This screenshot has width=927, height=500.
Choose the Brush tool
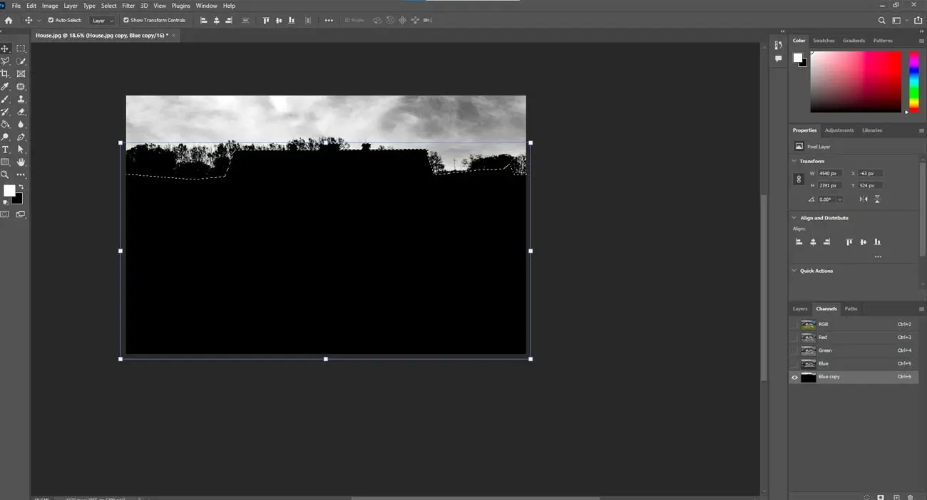6,100
